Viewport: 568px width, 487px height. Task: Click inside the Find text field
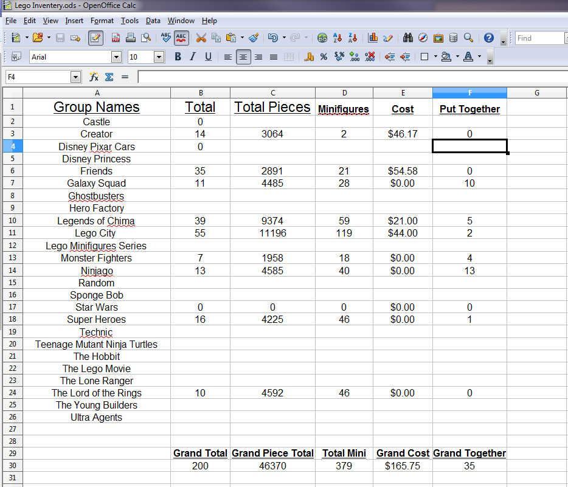538,38
